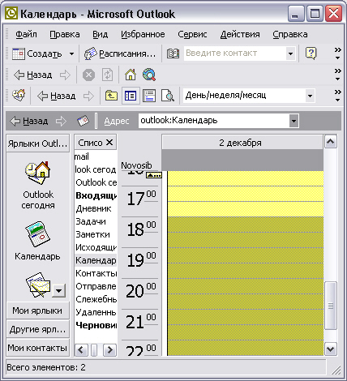Toggle the folder list view button
347x381 pixels.
coord(131,96)
